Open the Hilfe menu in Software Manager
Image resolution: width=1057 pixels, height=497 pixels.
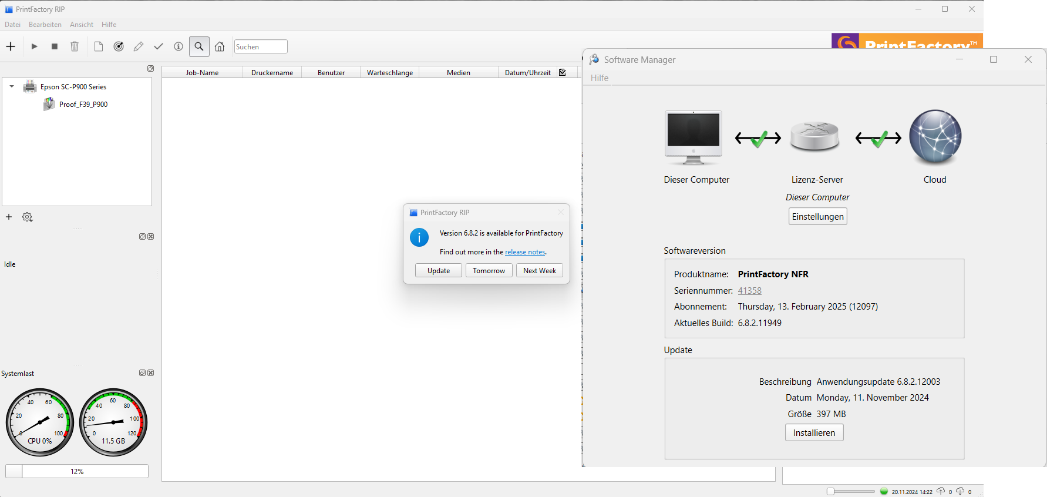(599, 78)
